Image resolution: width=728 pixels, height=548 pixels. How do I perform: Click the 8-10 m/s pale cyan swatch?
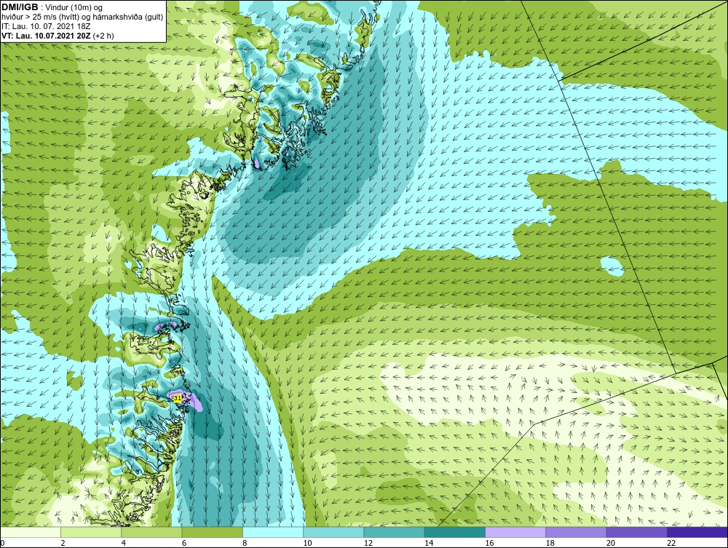[273, 532]
